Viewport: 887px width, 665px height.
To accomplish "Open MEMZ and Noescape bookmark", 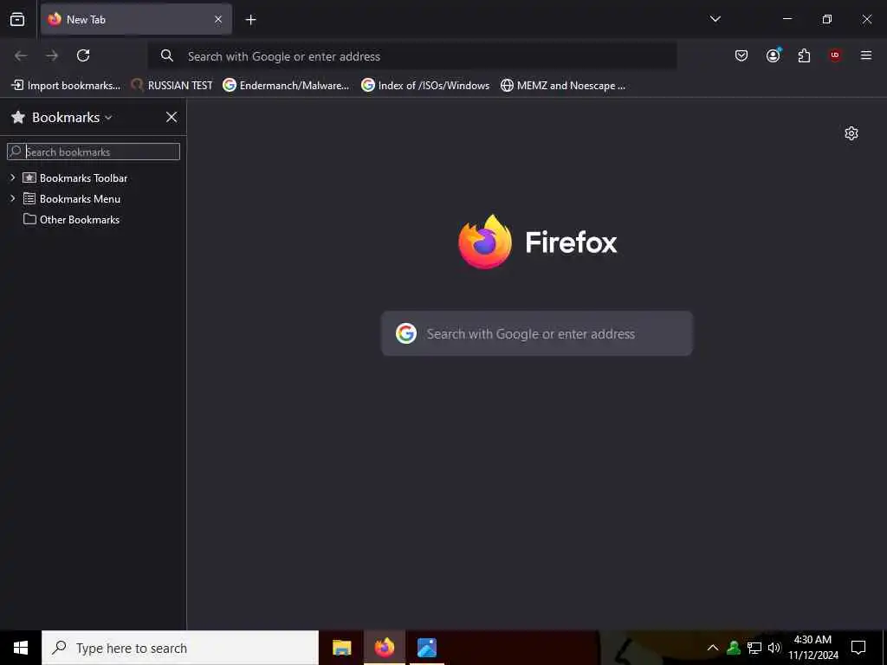I will click(x=563, y=86).
